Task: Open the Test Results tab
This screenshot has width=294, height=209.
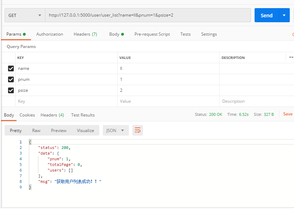Action: (83, 115)
